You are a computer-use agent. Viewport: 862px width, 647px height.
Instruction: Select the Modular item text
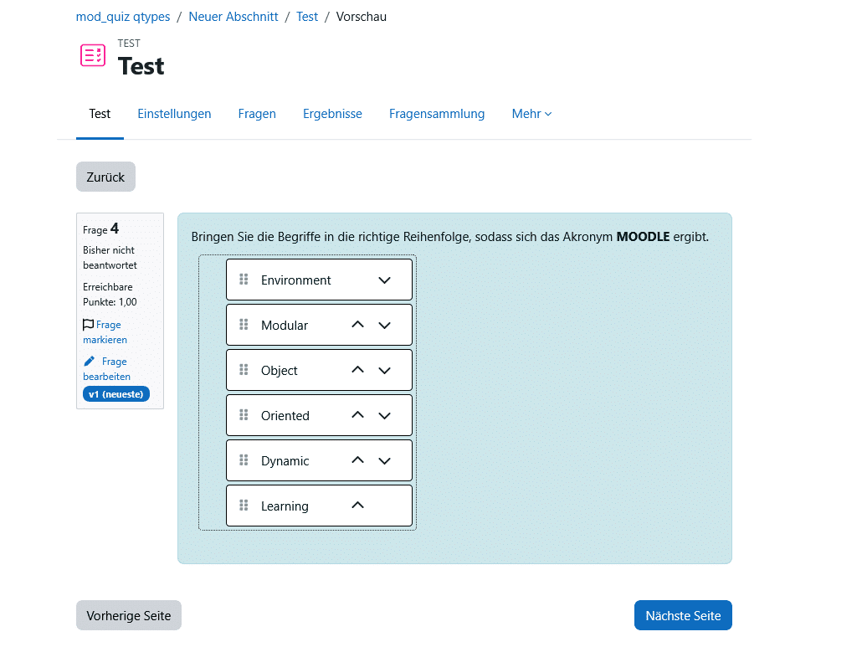285,326
